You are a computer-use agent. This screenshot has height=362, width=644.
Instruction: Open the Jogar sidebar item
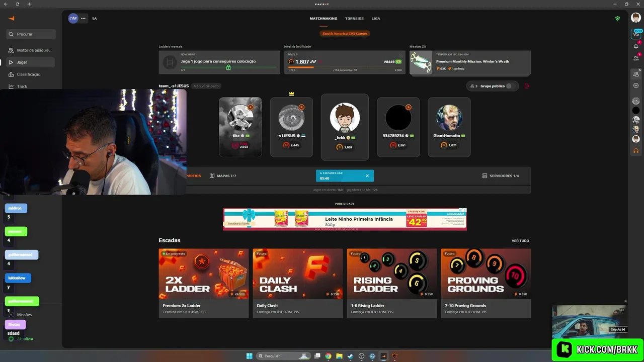coord(31,62)
